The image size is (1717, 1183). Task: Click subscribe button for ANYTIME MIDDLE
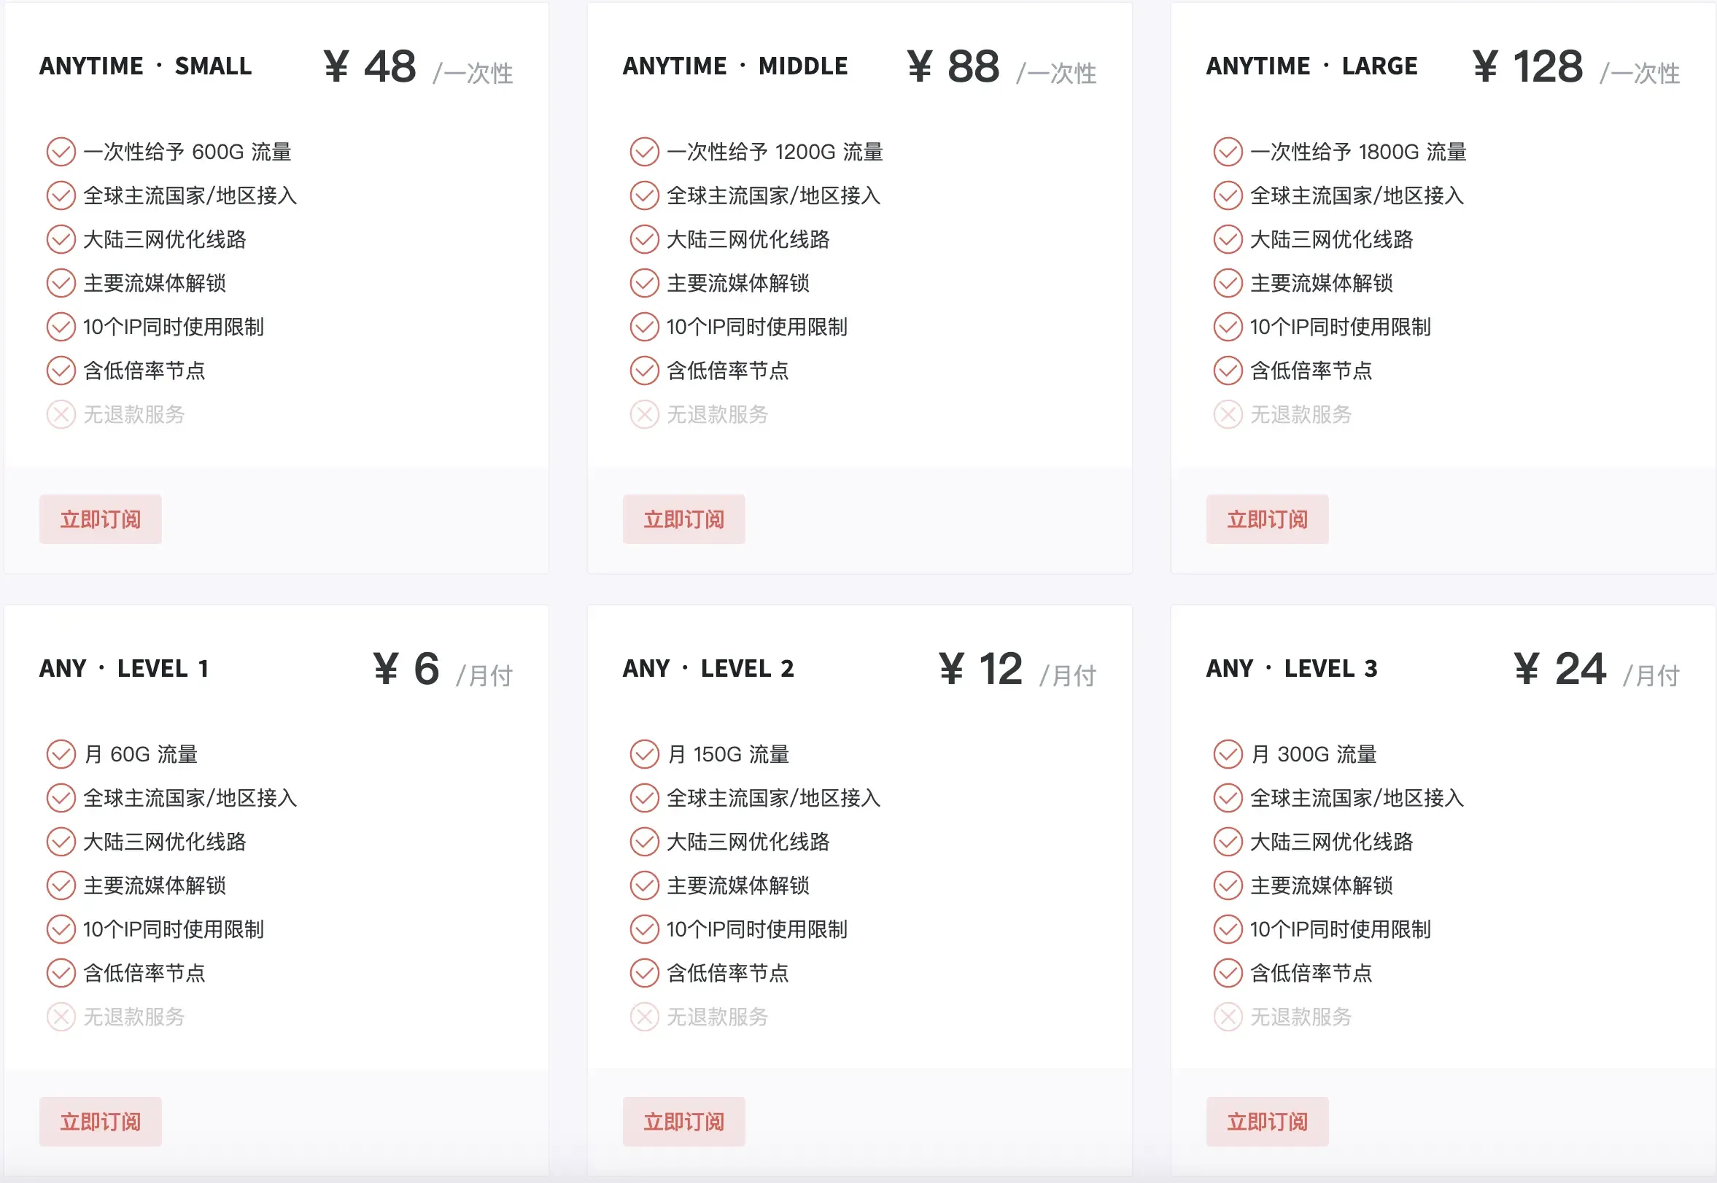tap(683, 519)
